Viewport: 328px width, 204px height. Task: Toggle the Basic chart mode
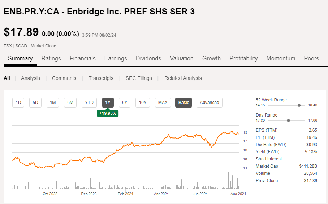point(184,103)
